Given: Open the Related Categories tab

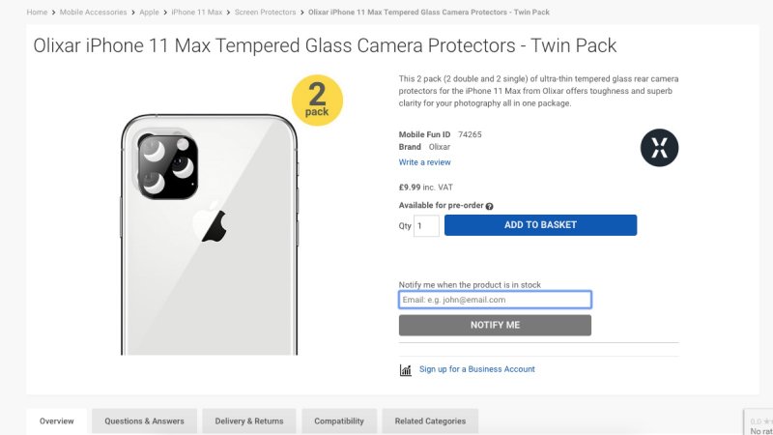Looking at the screenshot, I should pyautogui.click(x=430, y=421).
